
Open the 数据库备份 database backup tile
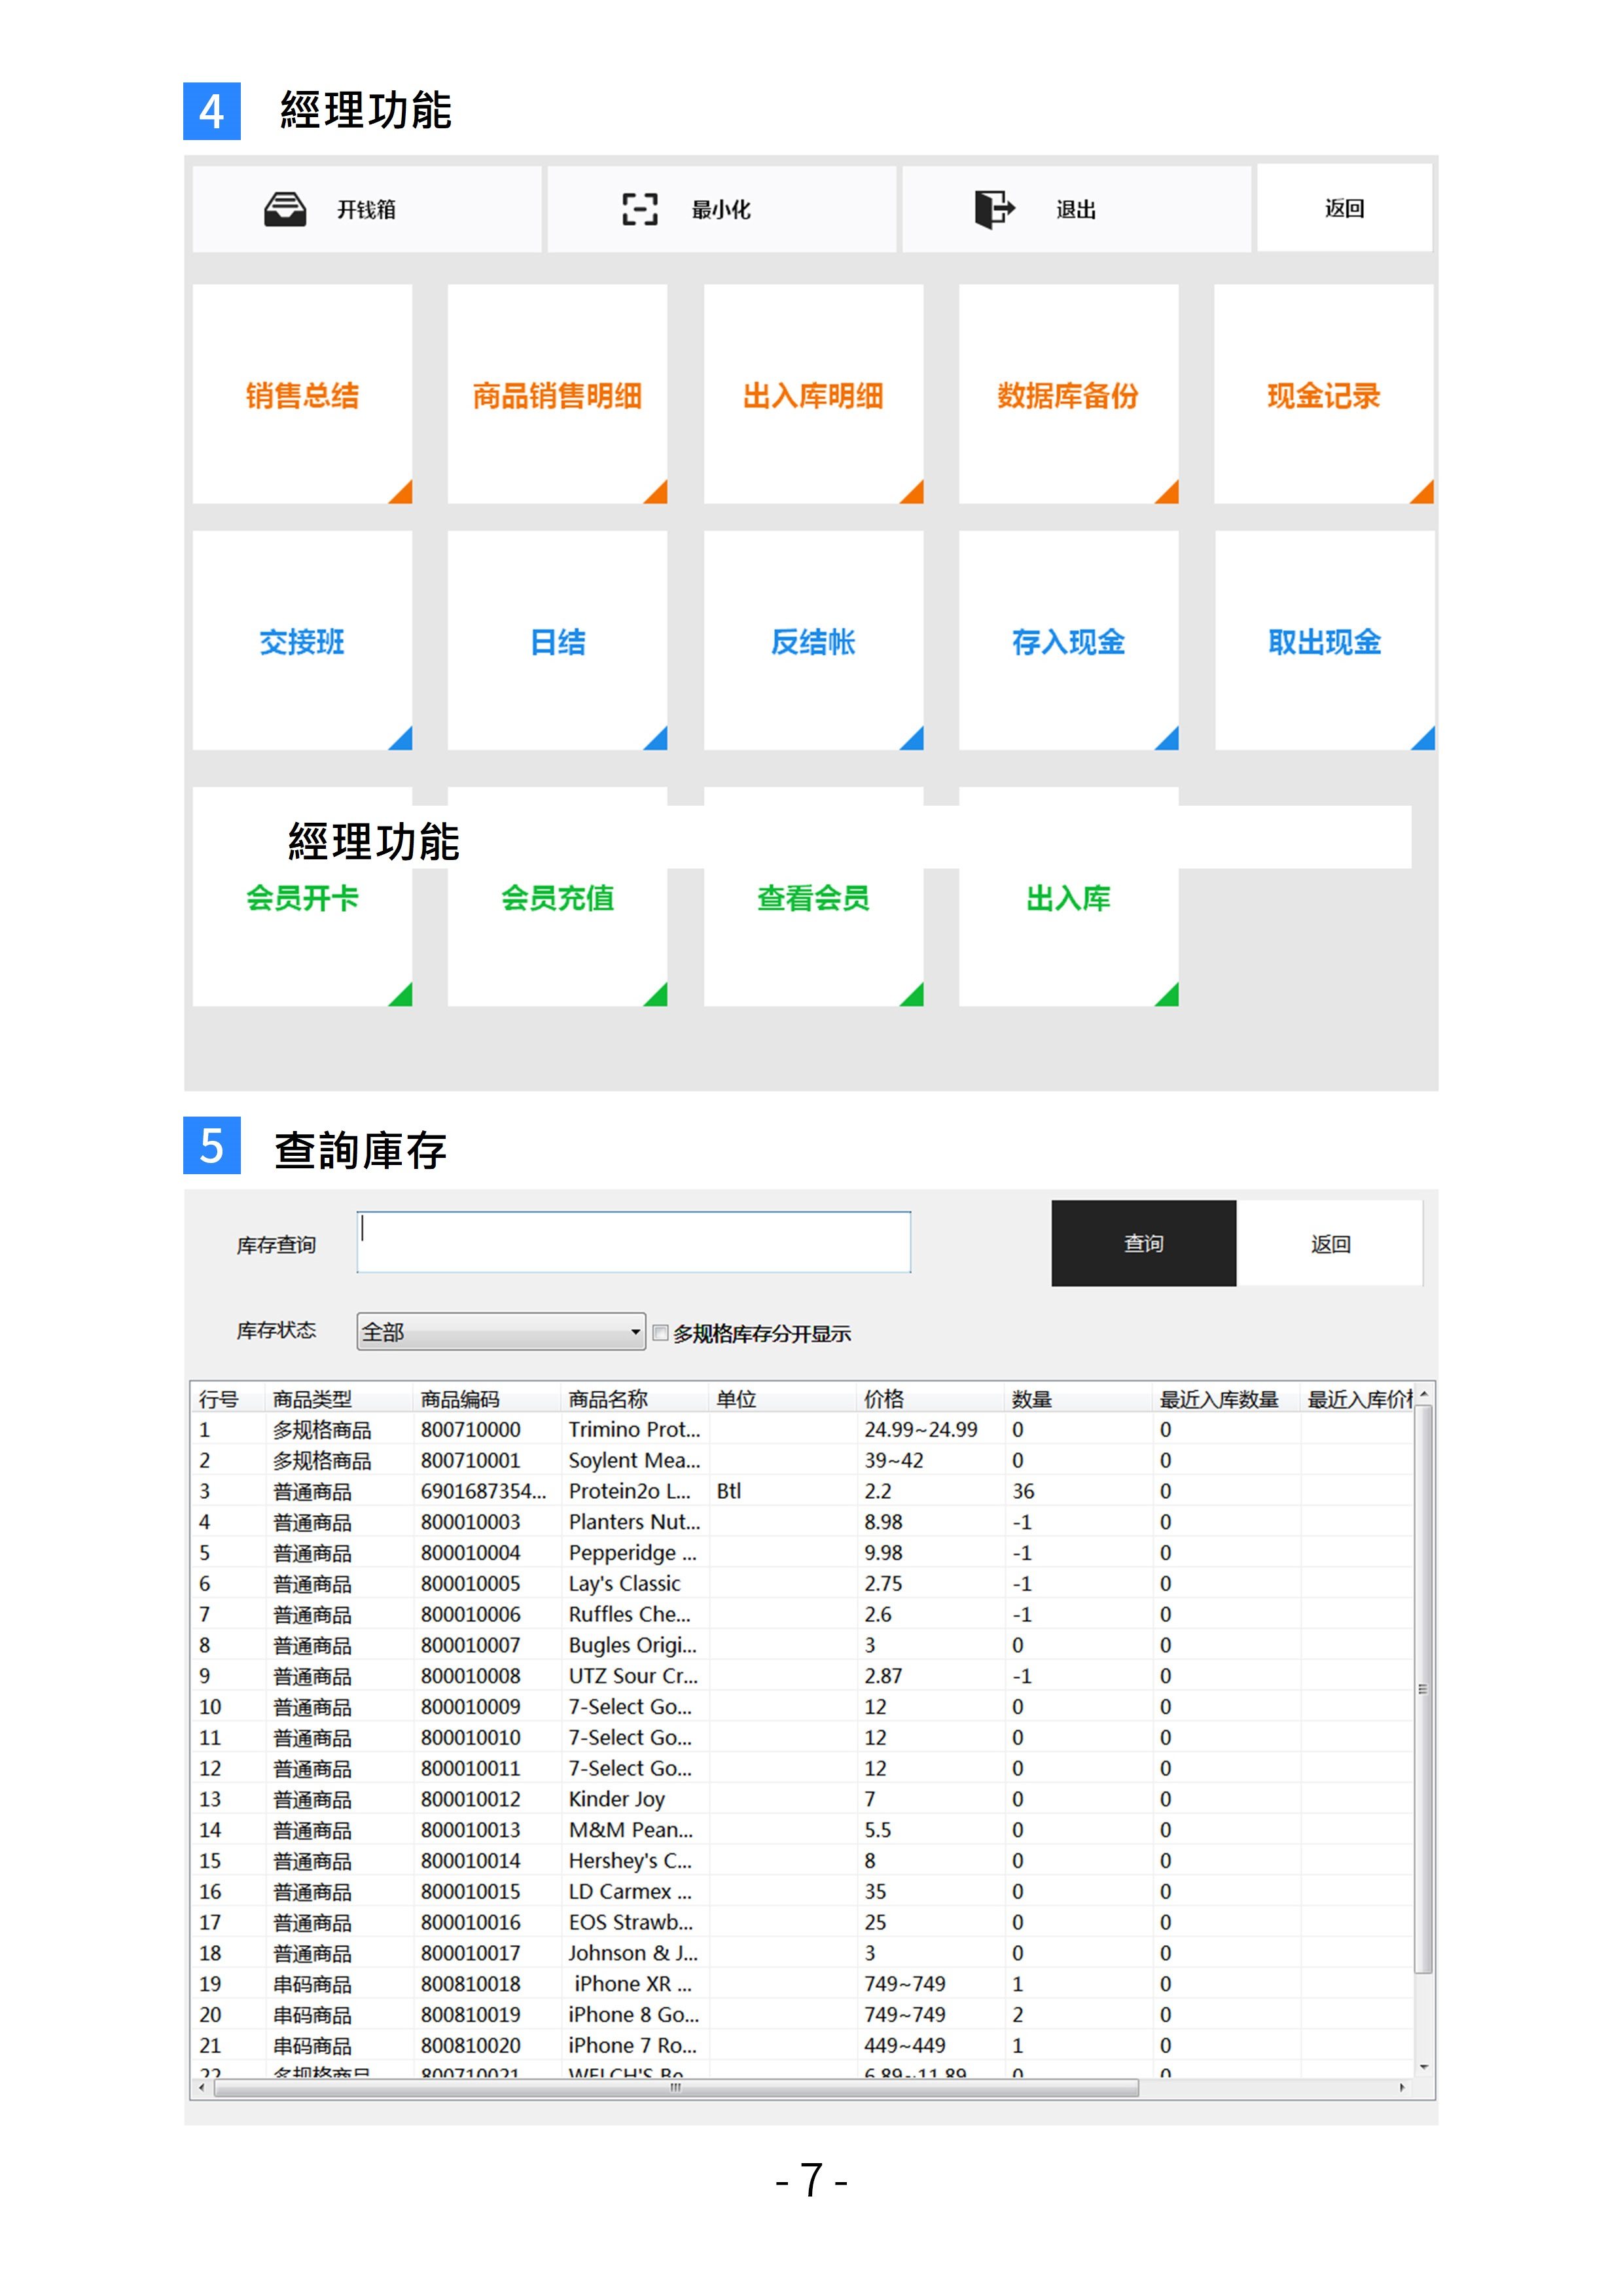tap(1067, 394)
